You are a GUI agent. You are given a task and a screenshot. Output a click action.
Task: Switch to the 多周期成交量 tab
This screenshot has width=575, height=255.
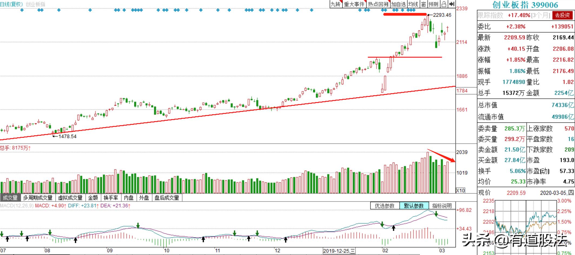(x=38, y=198)
